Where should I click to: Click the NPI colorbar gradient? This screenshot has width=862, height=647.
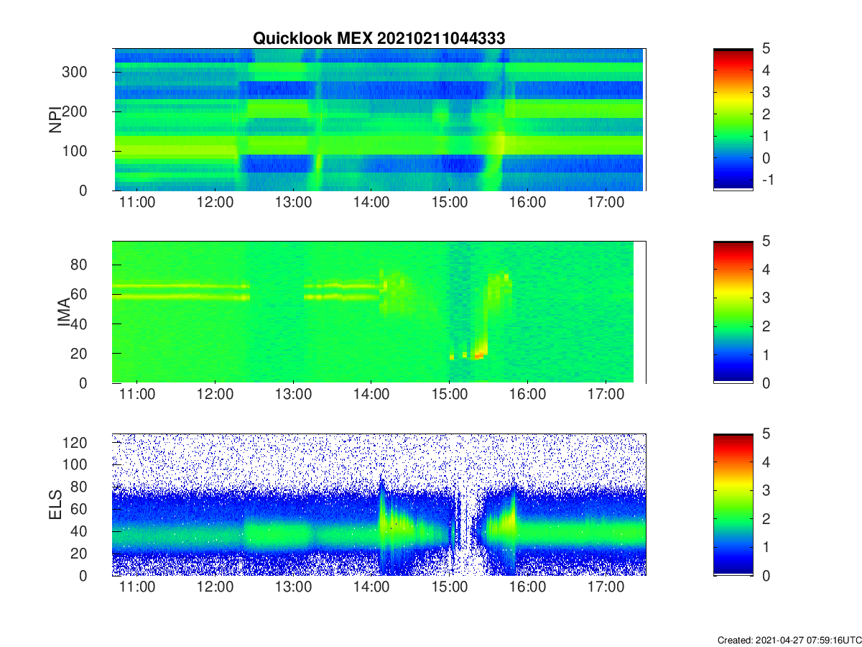(x=733, y=119)
